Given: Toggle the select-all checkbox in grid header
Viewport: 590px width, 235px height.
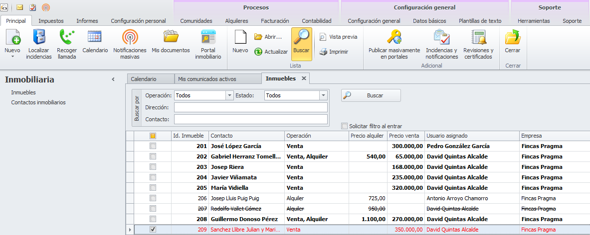Looking at the screenshot, I should click(x=153, y=136).
